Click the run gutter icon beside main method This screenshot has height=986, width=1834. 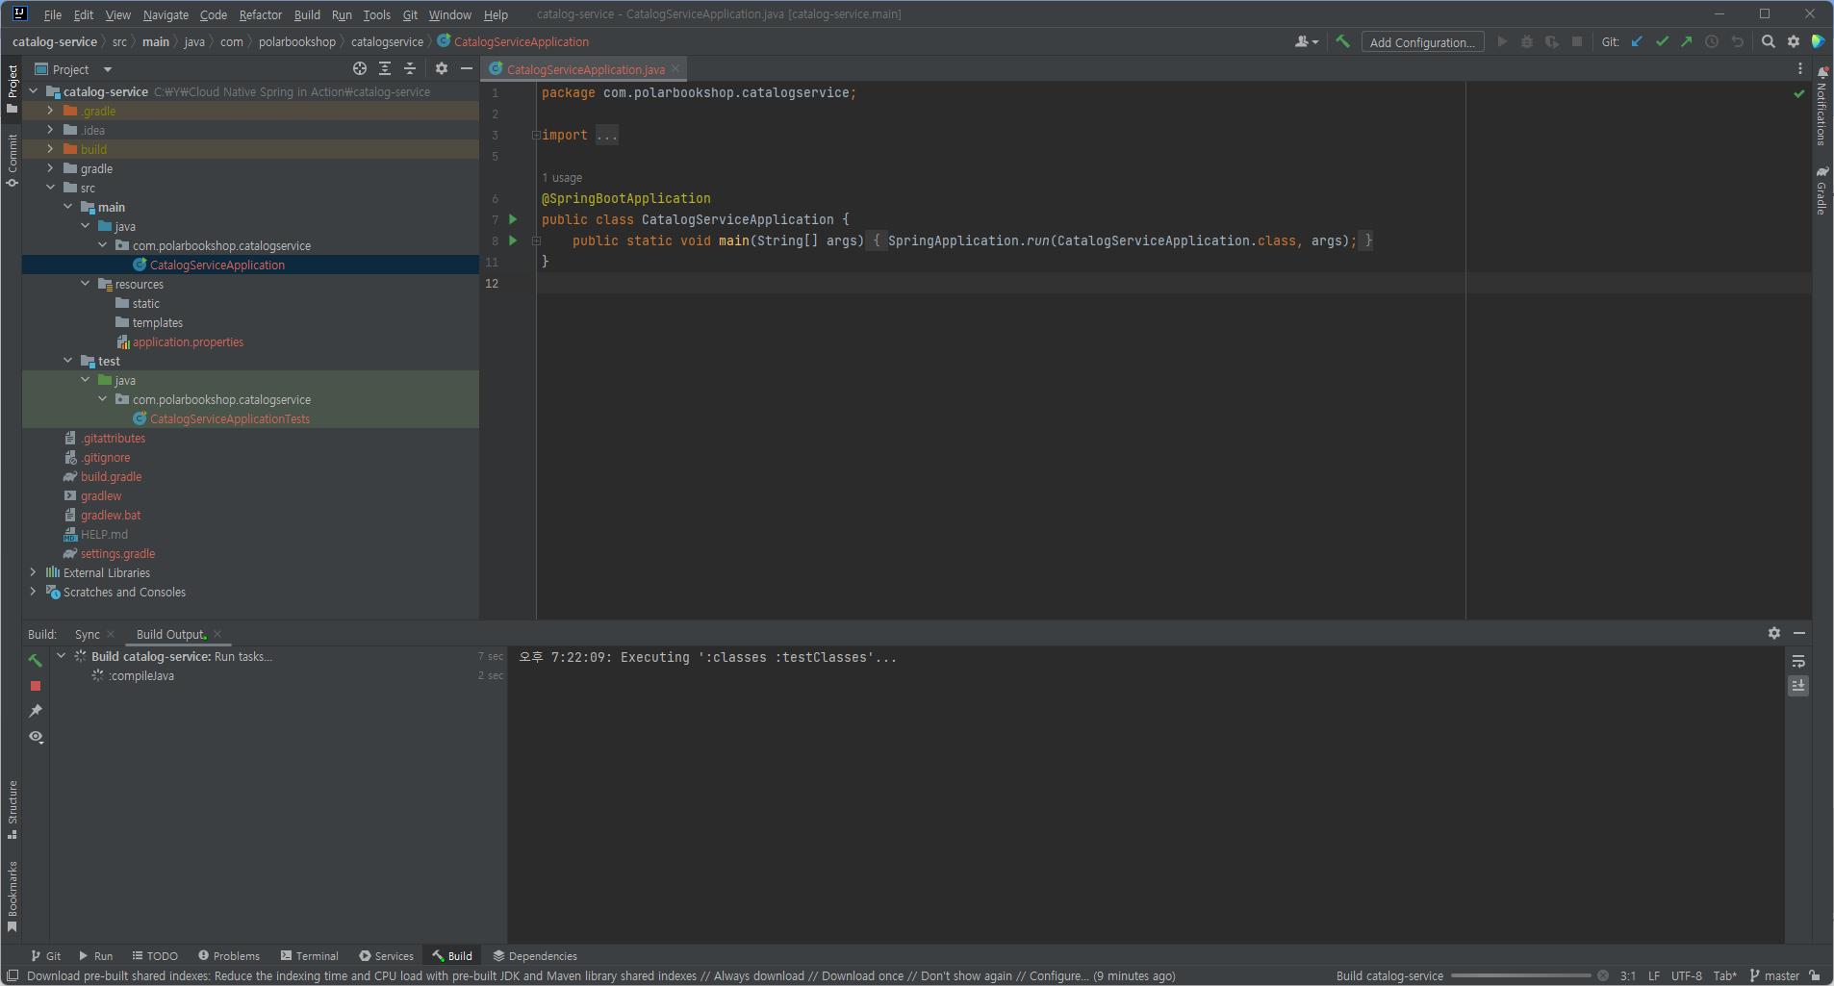[513, 240]
